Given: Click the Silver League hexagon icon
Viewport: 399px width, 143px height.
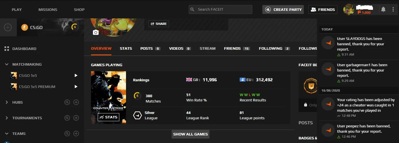Looking at the screenshot, I should coord(137,115).
